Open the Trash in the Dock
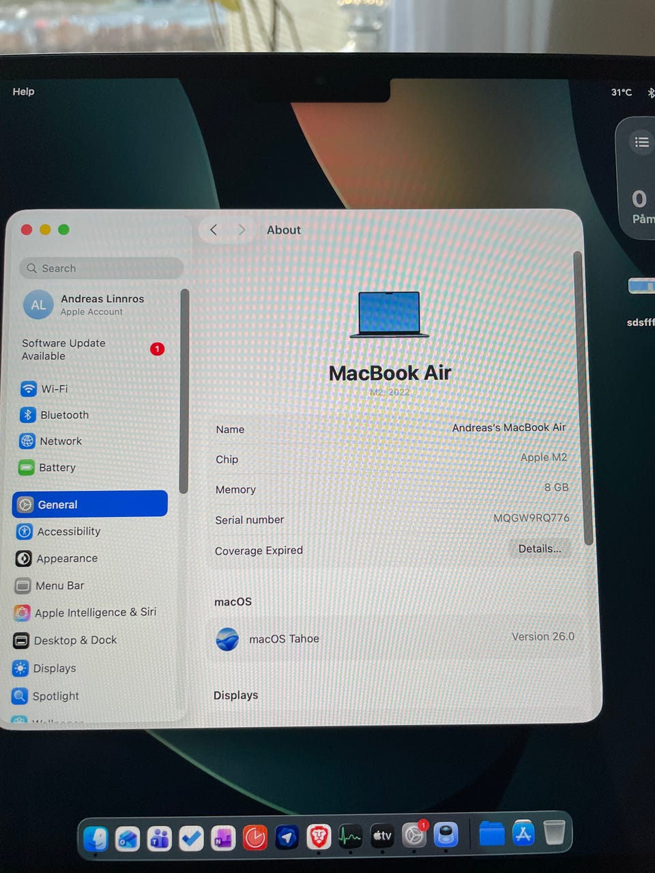Image resolution: width=655 pixels, height=873 pixels. click(x=555, y=832)
